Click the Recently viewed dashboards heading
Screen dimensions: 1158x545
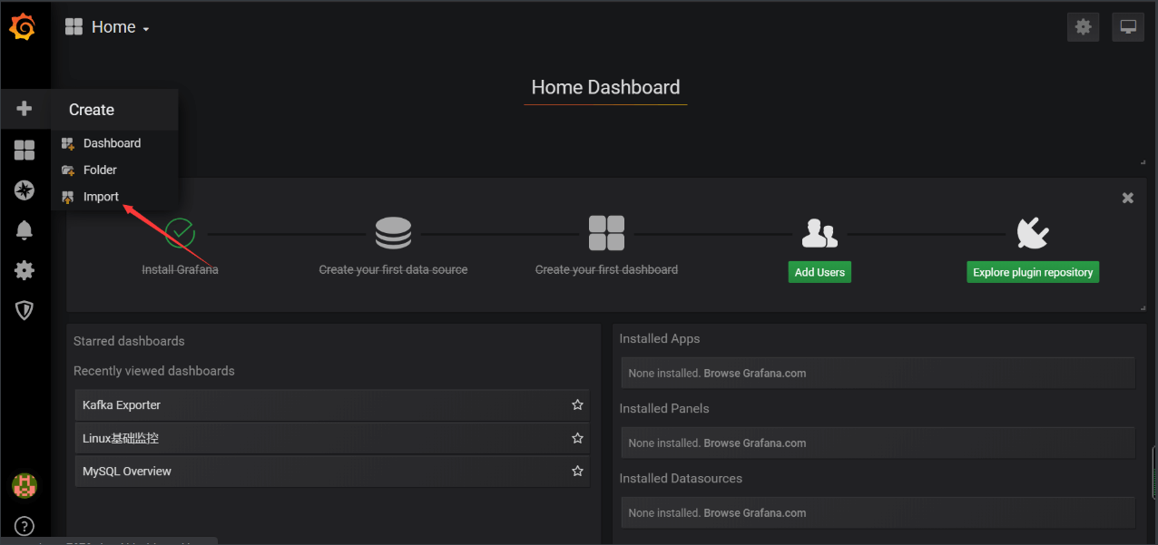tap(154, 371)
